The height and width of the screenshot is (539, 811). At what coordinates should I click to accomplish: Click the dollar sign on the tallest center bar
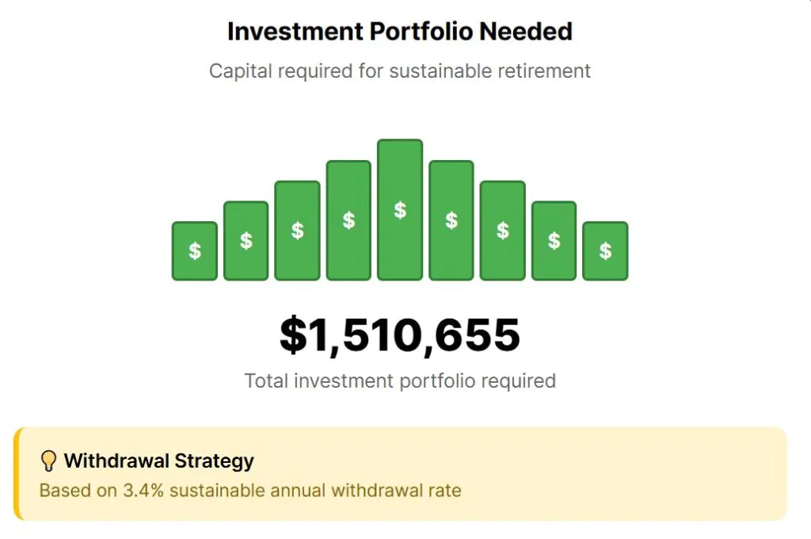[x=400, y=210]
